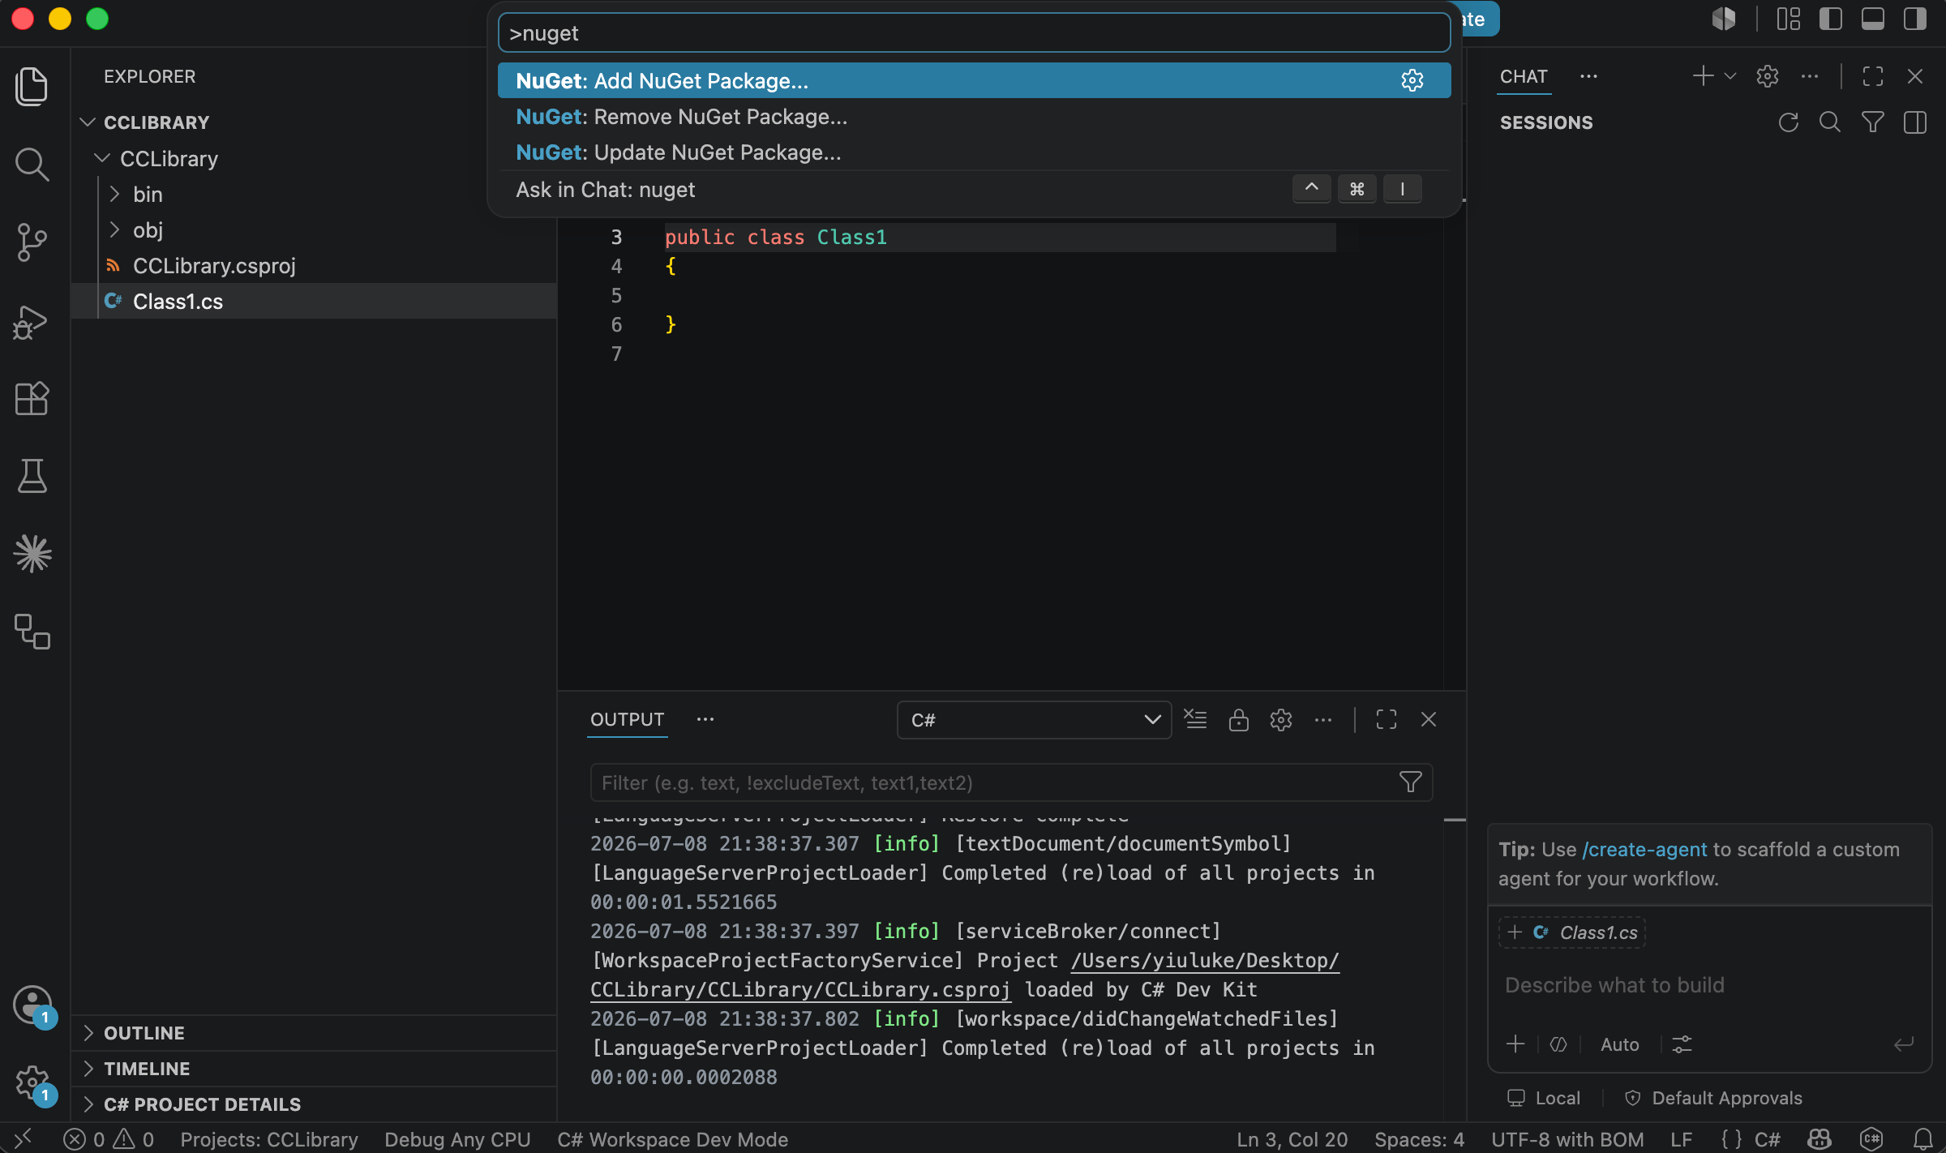Viewport: 1946px width, 1153px height.
Task: Clear output using the clear list icon
Action: 1195,719
